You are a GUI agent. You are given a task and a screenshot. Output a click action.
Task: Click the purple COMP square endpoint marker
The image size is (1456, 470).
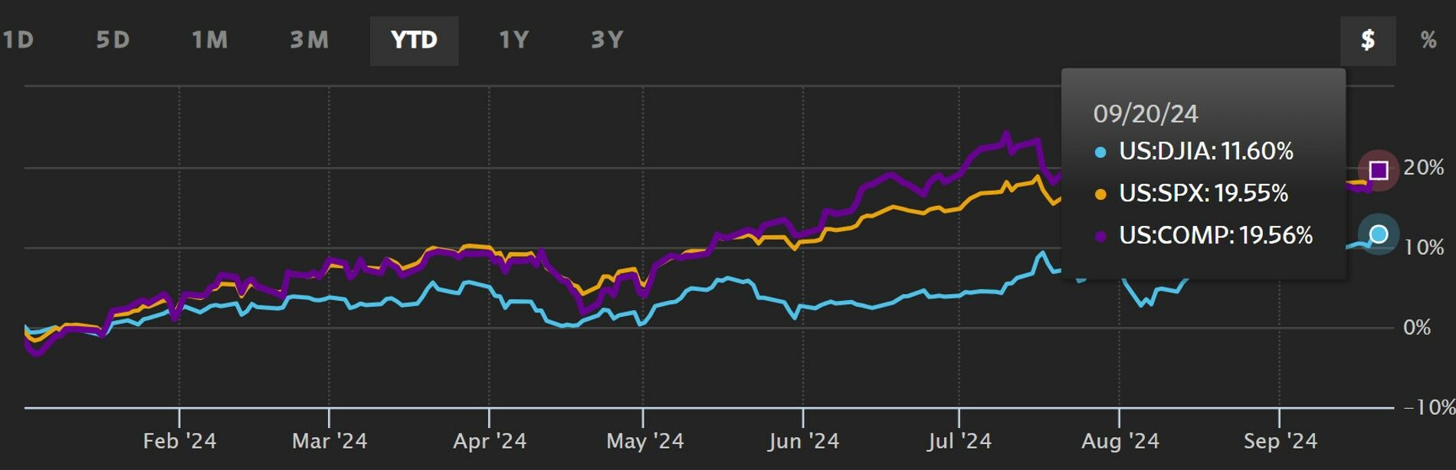tap(1379, 170)
